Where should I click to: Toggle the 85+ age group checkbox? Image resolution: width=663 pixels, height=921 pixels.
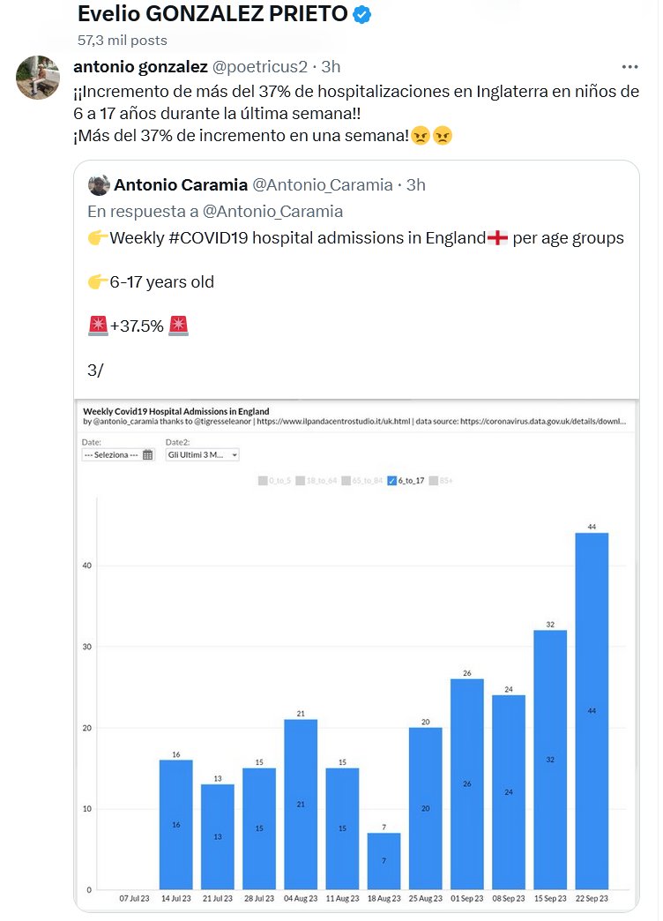tap(433, 481)
